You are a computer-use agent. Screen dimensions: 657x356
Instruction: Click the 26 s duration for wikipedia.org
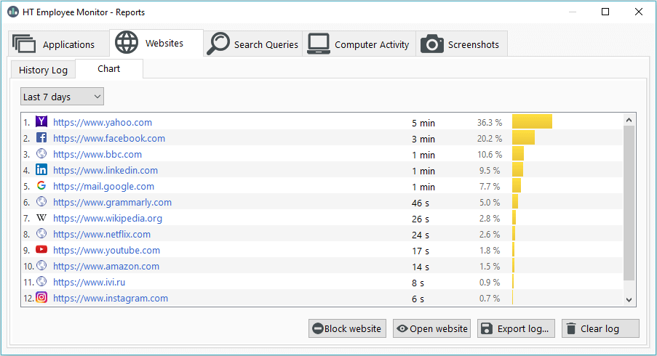tap(421, 219)
